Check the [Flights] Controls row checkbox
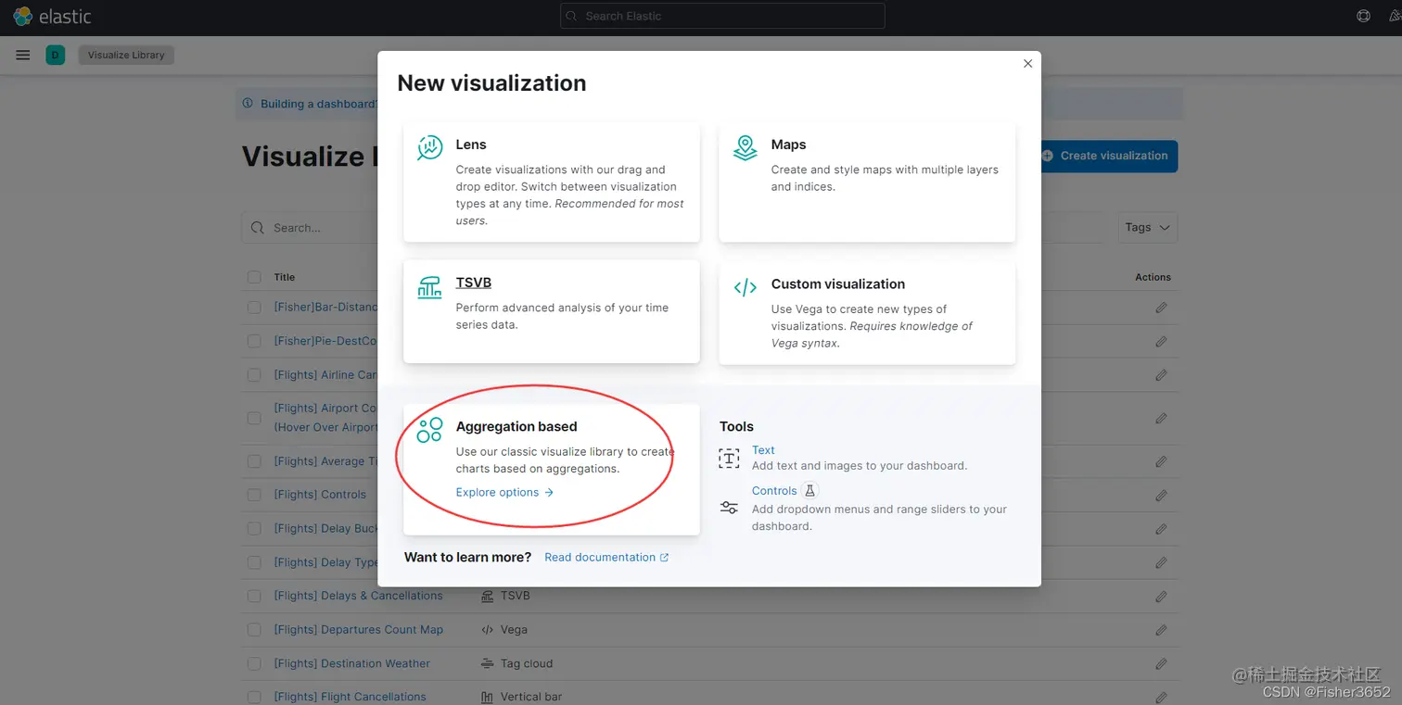 (x=254, y=495)
